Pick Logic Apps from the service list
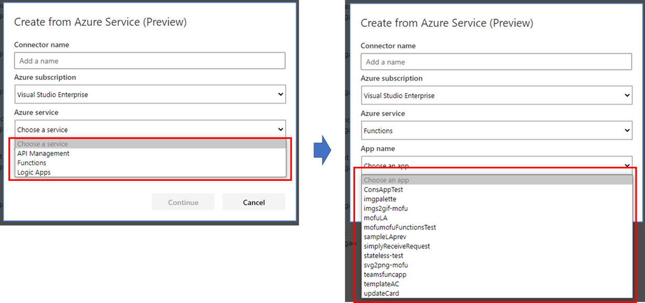Viewport: 645px width, 303px height. (x=151, y=172)
